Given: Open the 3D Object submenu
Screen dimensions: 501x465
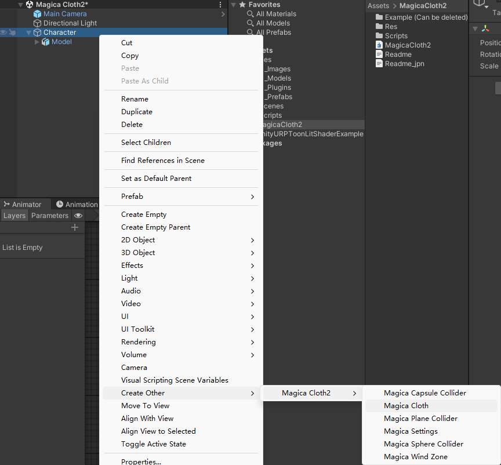Looking at the screenshot, I should pos(181,253).
